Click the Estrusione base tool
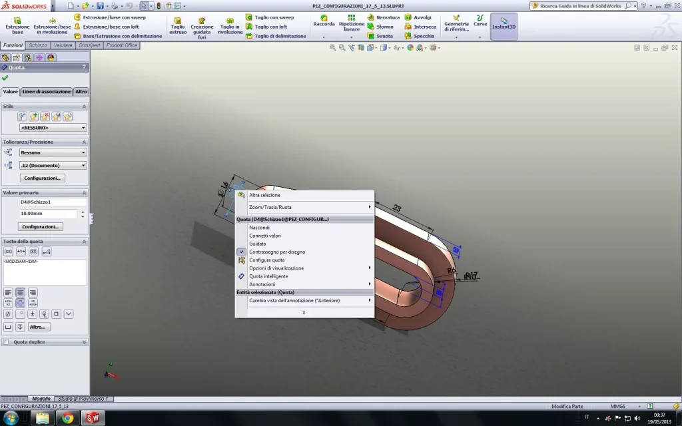The image size is (682, 426). click(x=17, y=25)
